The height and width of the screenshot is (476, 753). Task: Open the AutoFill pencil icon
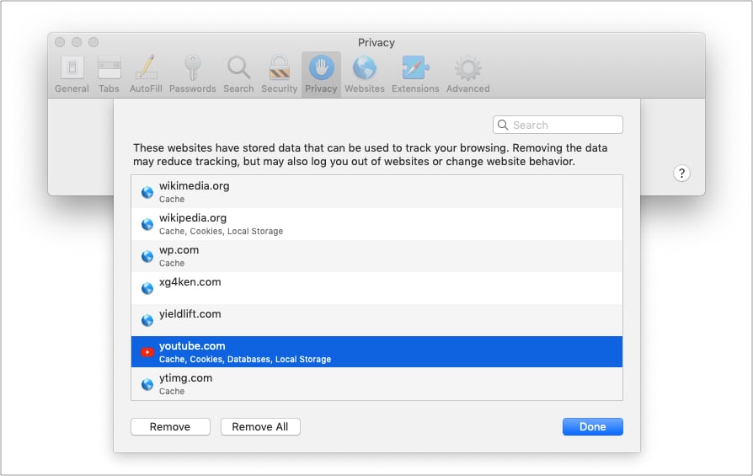(x=146, y=67)
